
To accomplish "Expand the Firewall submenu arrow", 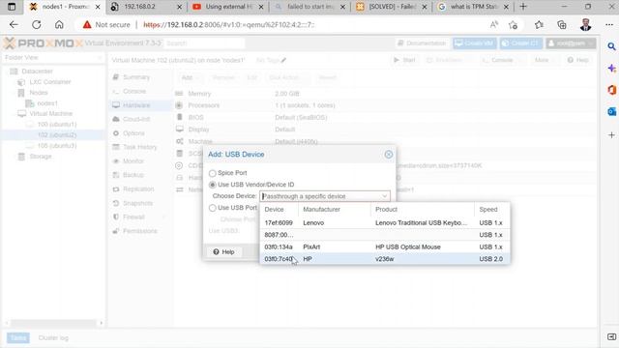I will (x=164, y=217).
